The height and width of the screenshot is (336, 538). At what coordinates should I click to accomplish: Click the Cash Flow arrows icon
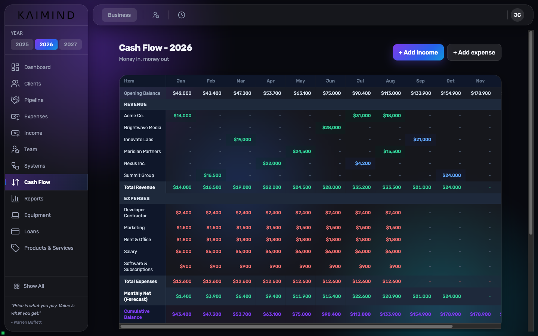tap(15, 182)
